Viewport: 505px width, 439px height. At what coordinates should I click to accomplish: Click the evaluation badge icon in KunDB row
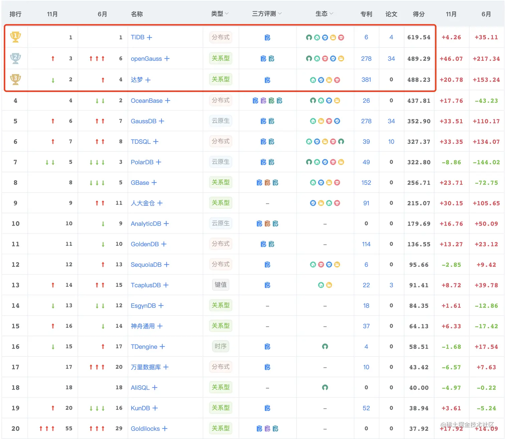(x=268, y=408)
